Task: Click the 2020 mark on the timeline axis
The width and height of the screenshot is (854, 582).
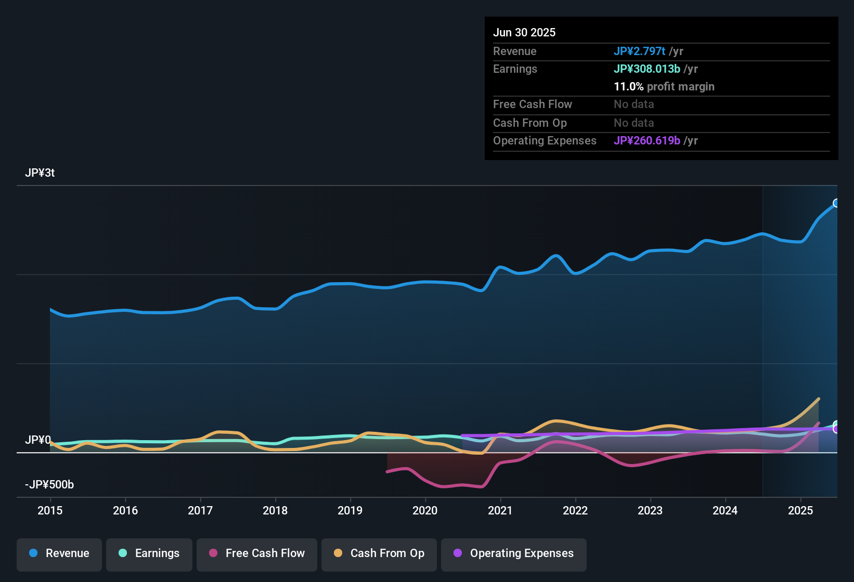Action: click(x=425, y=511)
